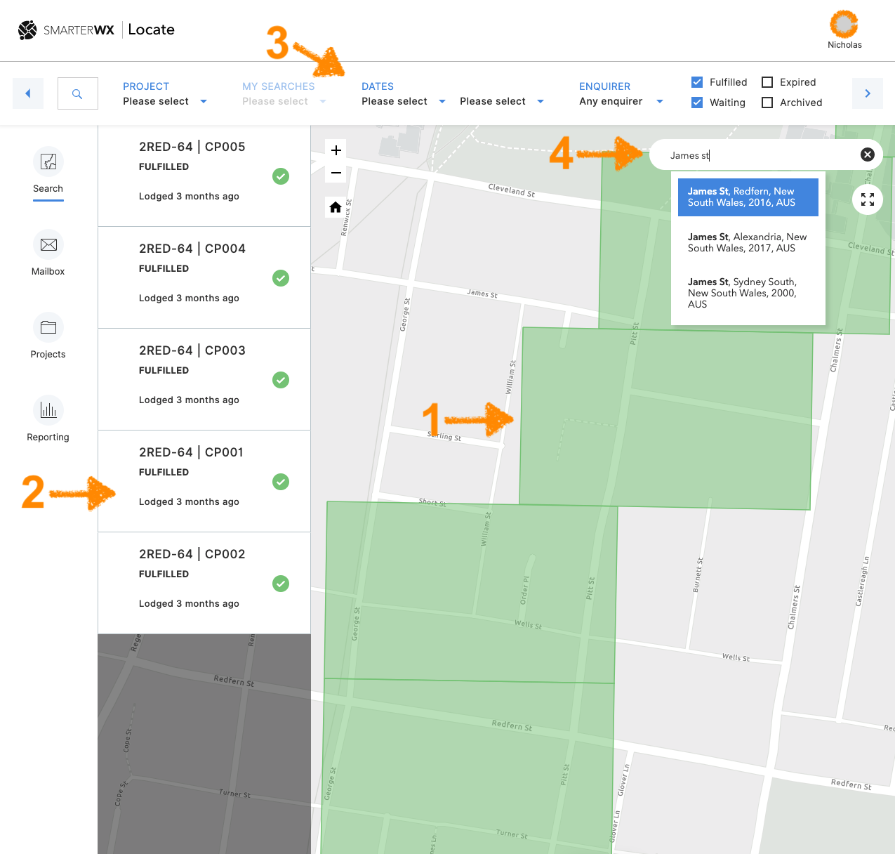
Task: Click the map zoom in plus button
Action: [x=336, y=150]
